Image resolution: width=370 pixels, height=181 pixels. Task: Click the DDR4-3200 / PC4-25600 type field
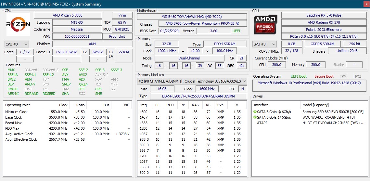tap(198, 96)
